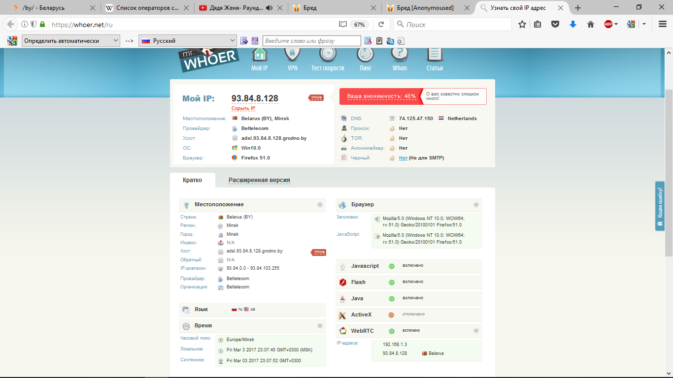The image size is (673, 378).
Task: Collapse the Время section
Action: coord(320,325)
